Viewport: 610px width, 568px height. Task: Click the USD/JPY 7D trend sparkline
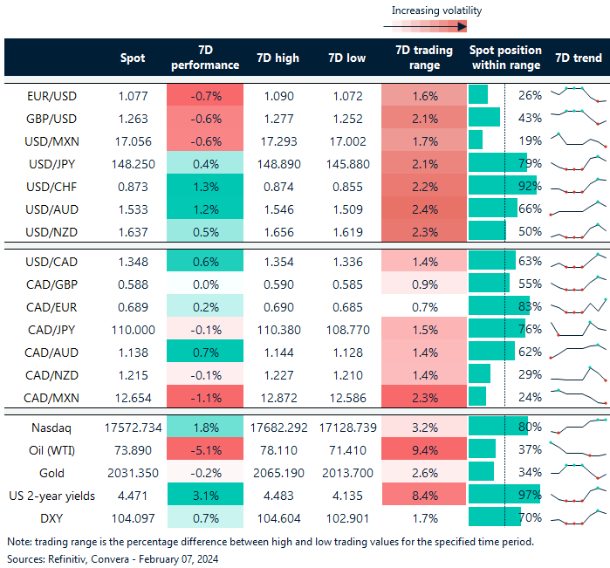tap(576, 163)
